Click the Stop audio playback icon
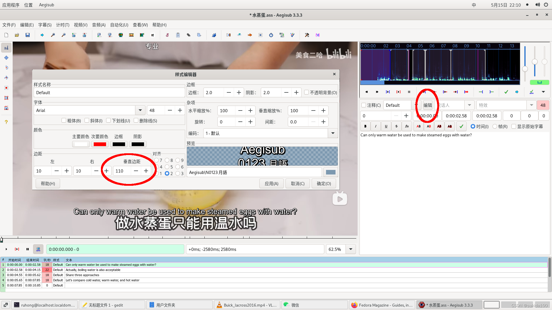 click(409, 92)
